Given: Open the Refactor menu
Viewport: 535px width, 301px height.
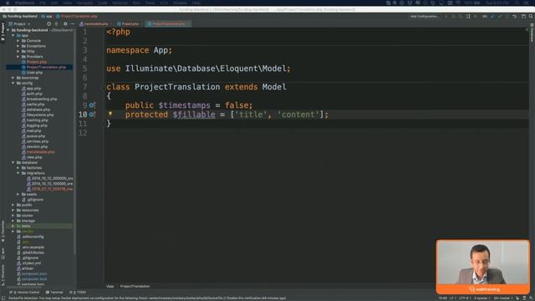Looking at the screenshot, I should pyautogui.click(x=120, y=3).
